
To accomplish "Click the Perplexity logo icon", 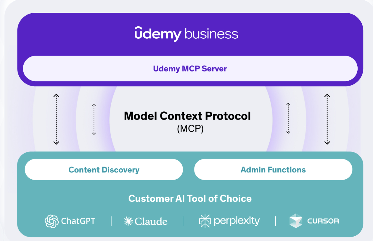I will click(205, 221).
